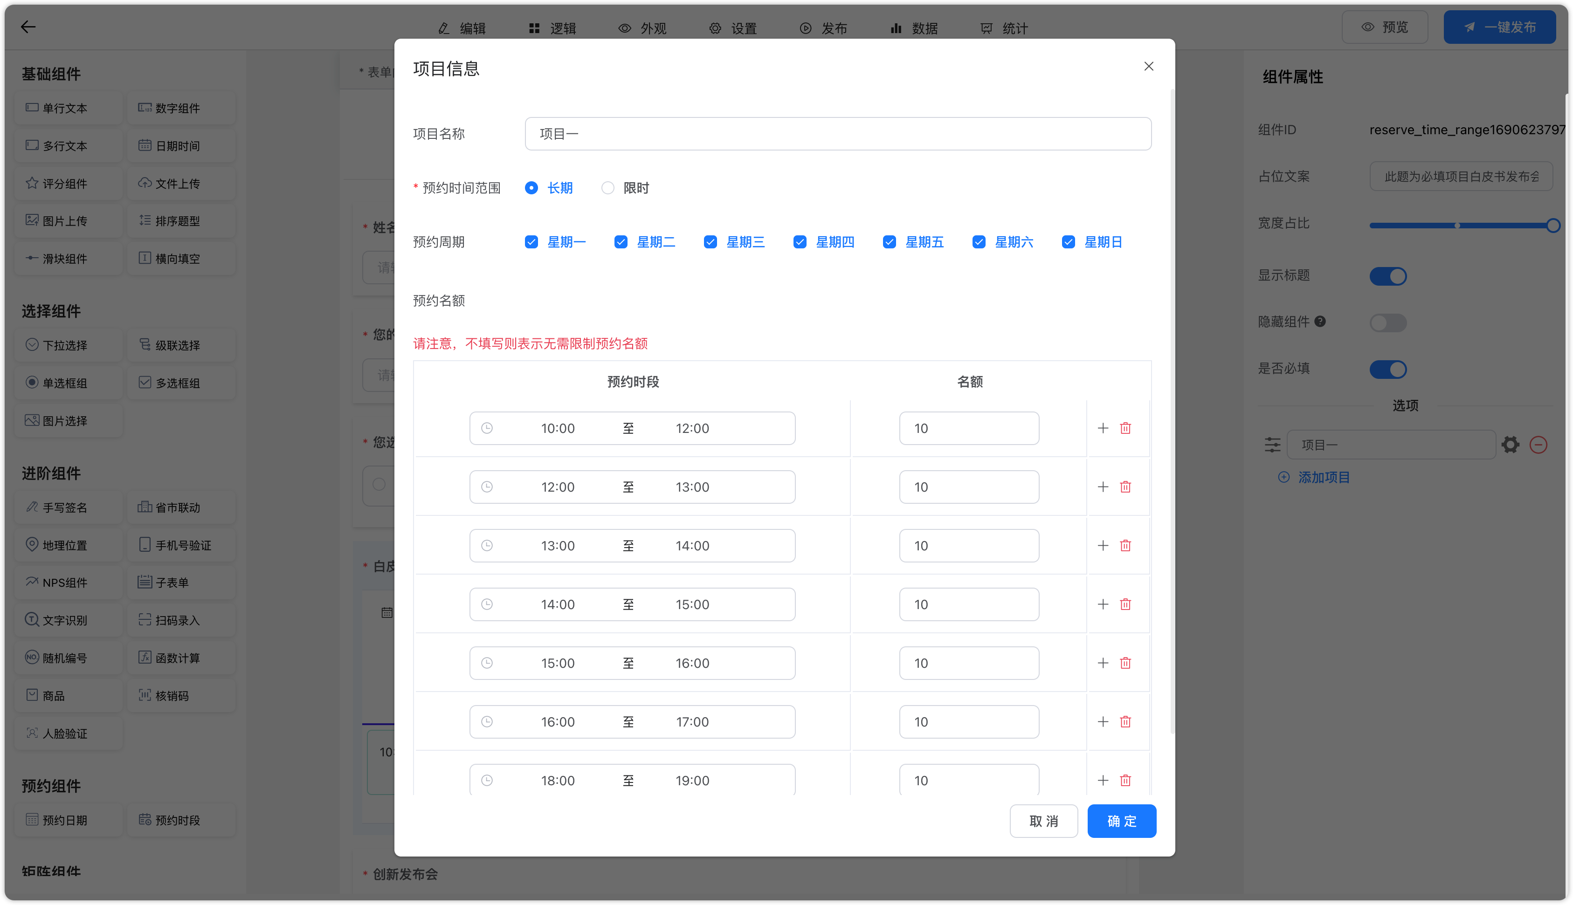
Task: Select the 限时 radio option
Action: 608,188
